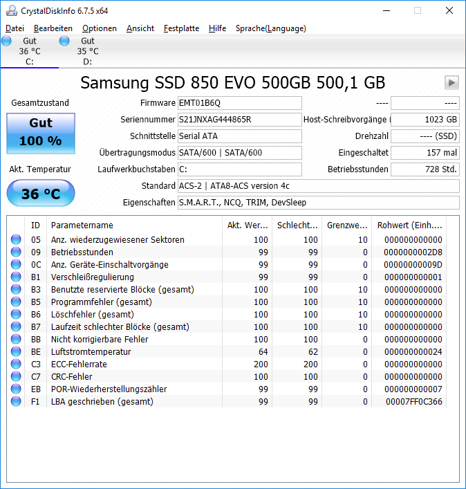466x489 pixels.
Task: Click the Akt. Wer... column header
Action: coord(248,225)
